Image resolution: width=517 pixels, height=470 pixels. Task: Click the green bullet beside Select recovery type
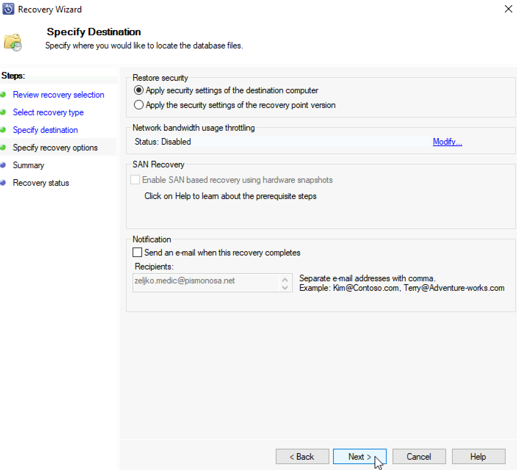point(3,112)
